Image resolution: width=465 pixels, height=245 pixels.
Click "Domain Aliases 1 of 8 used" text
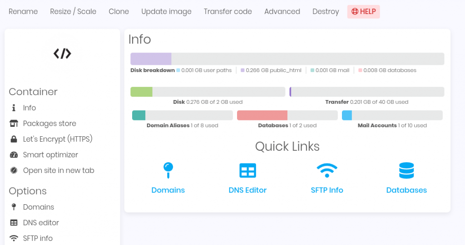tap(183, 125)
